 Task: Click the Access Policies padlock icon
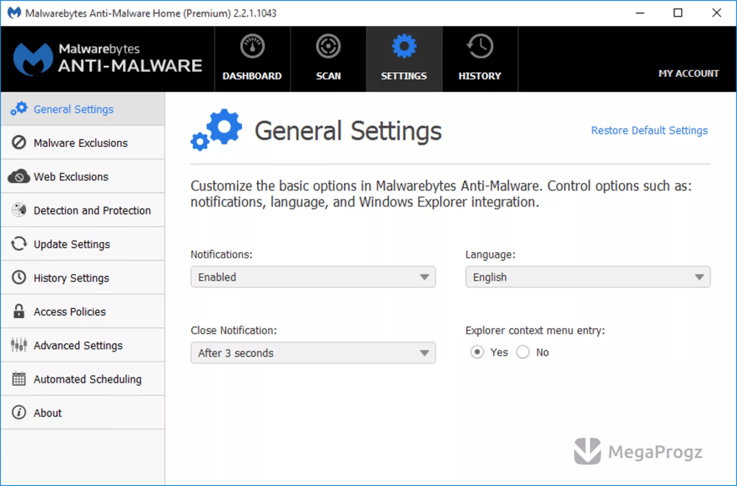(19, 311)
